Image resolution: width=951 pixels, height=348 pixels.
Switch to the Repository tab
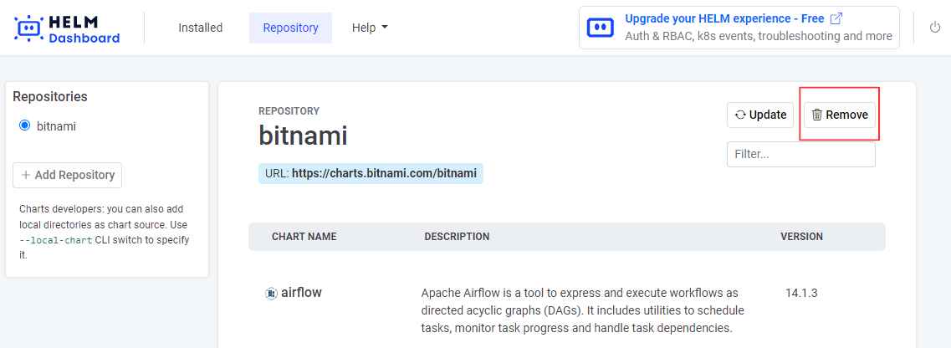pyautogui.click(x=290, y=28)
